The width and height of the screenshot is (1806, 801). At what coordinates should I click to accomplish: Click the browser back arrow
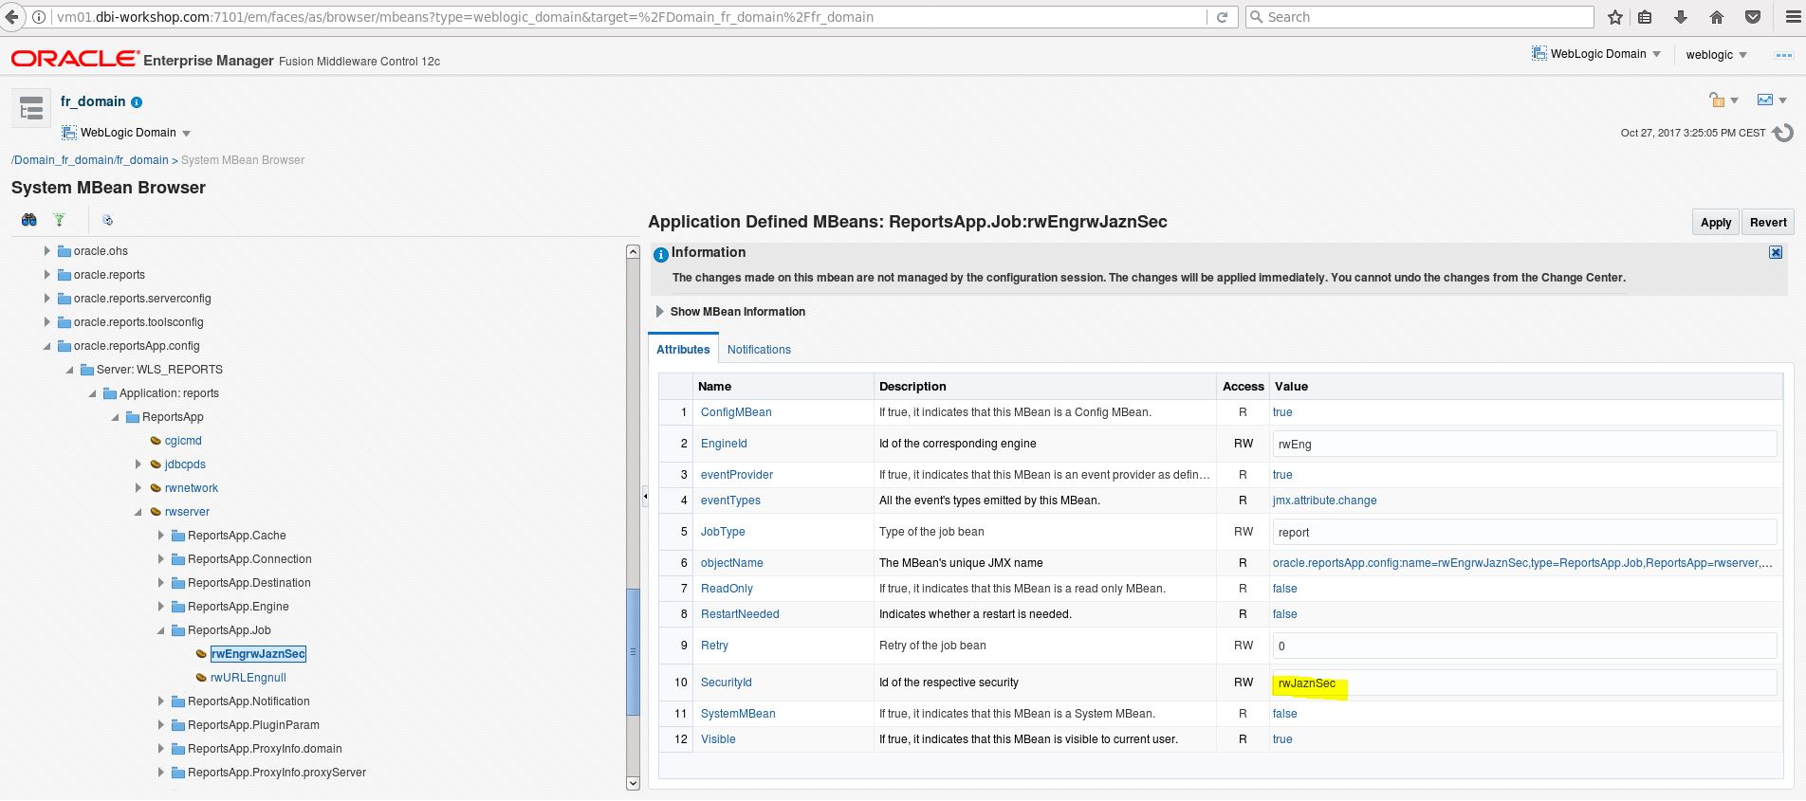[11, 17]
